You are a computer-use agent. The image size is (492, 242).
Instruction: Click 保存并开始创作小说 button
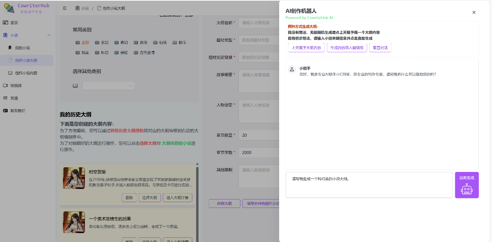pyautogui.click(x=261, y=203)
